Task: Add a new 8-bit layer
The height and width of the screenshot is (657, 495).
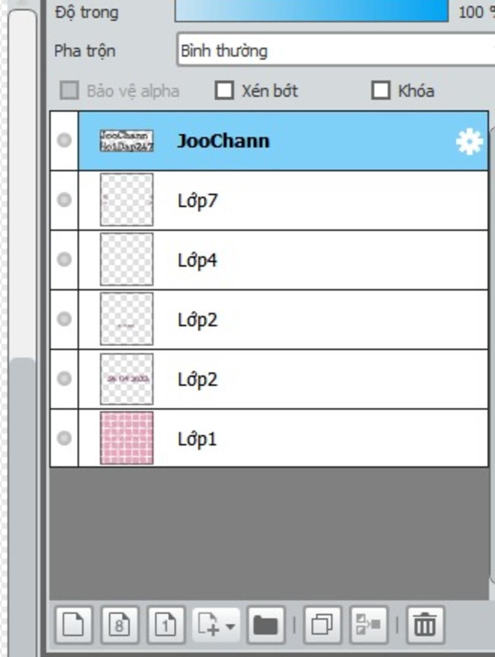Action: 119,625
